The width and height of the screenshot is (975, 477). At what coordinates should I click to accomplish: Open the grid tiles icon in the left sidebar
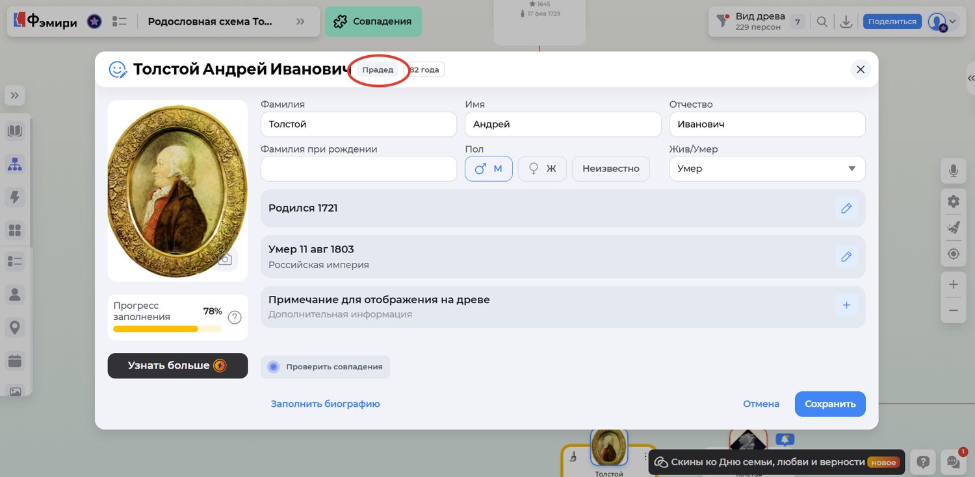click(x=15, y=230)
